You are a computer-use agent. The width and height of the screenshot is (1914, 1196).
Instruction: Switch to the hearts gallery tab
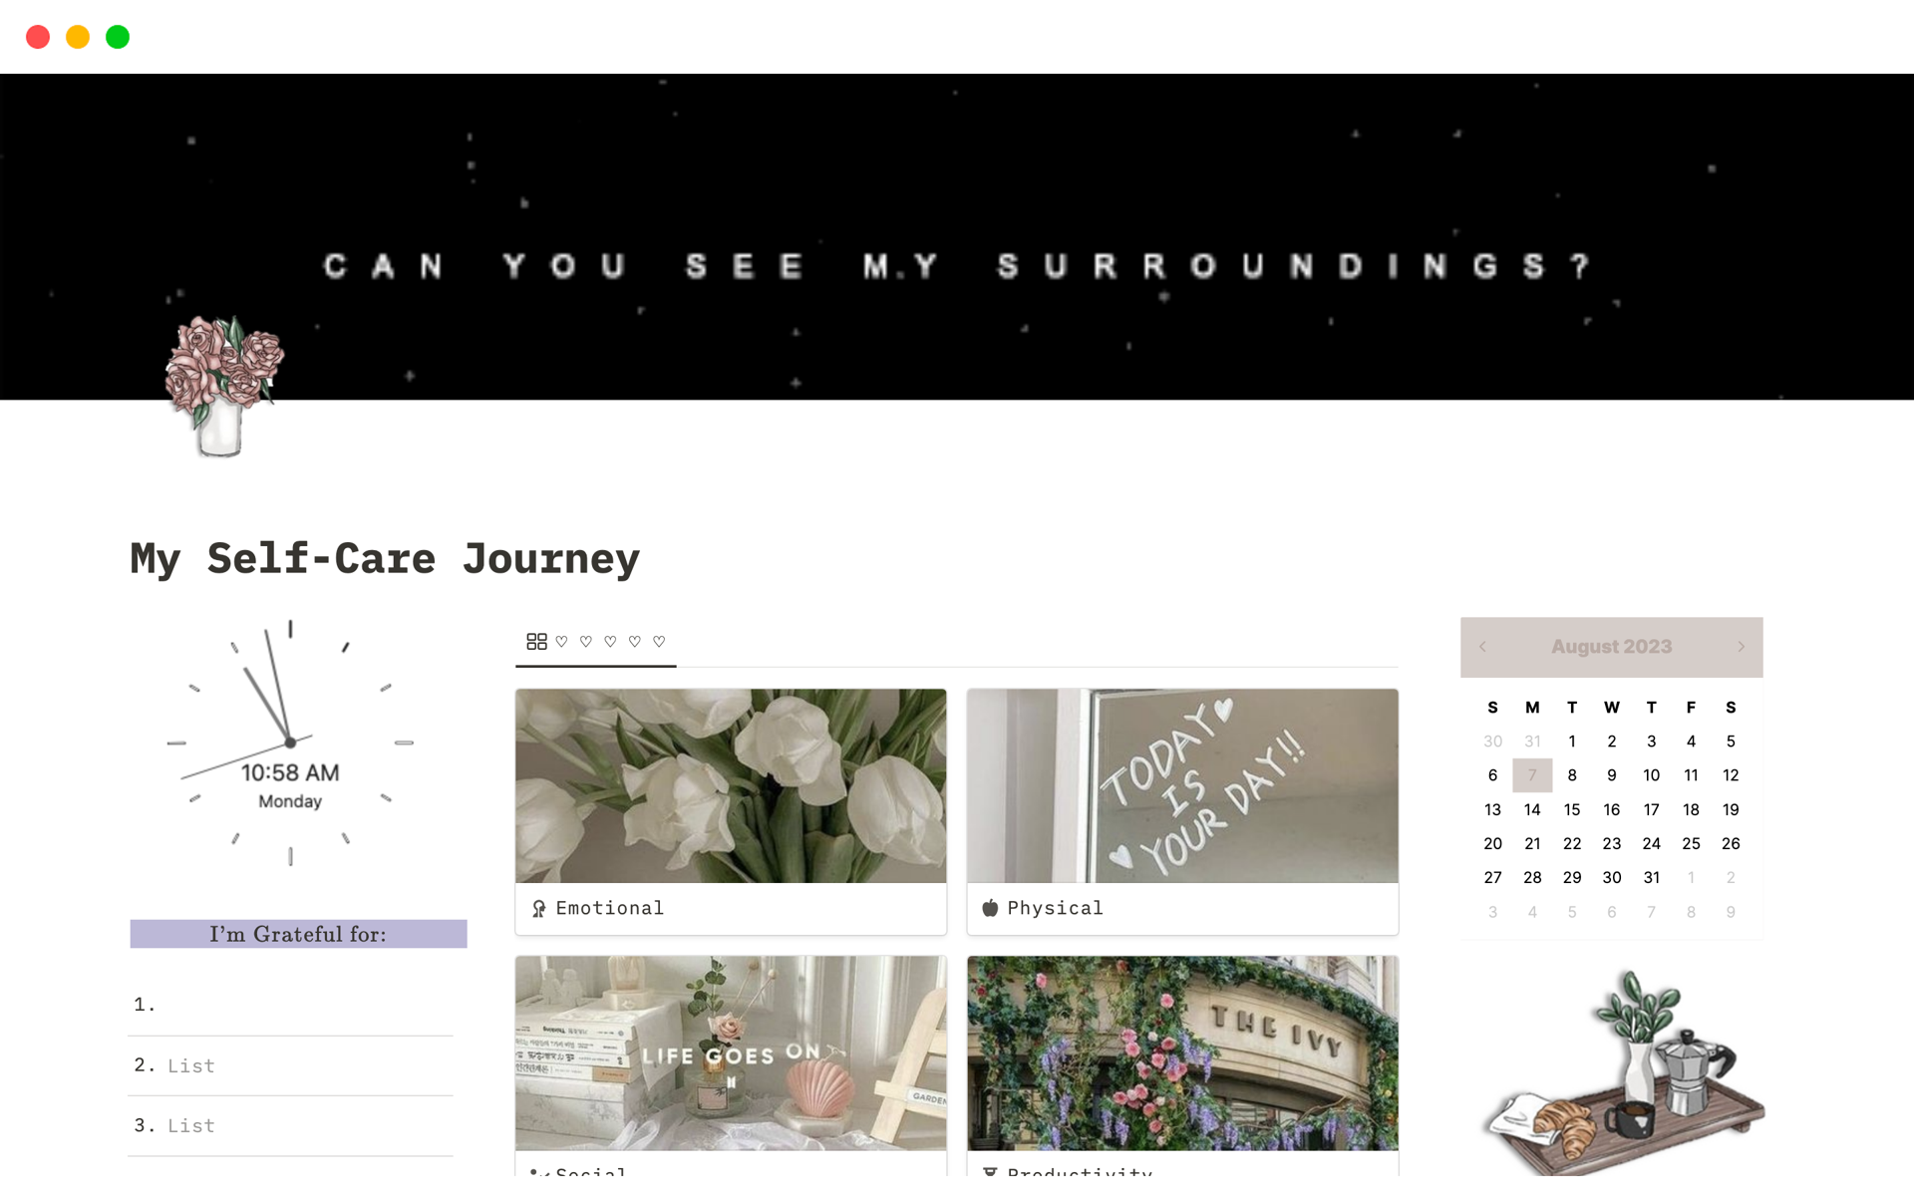(596, 642)
